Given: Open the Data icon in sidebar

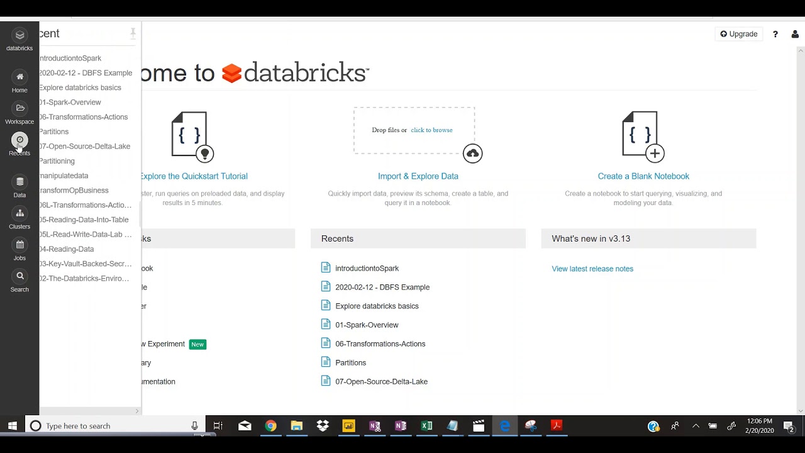Looking at the screenshot, I should 19,182.
